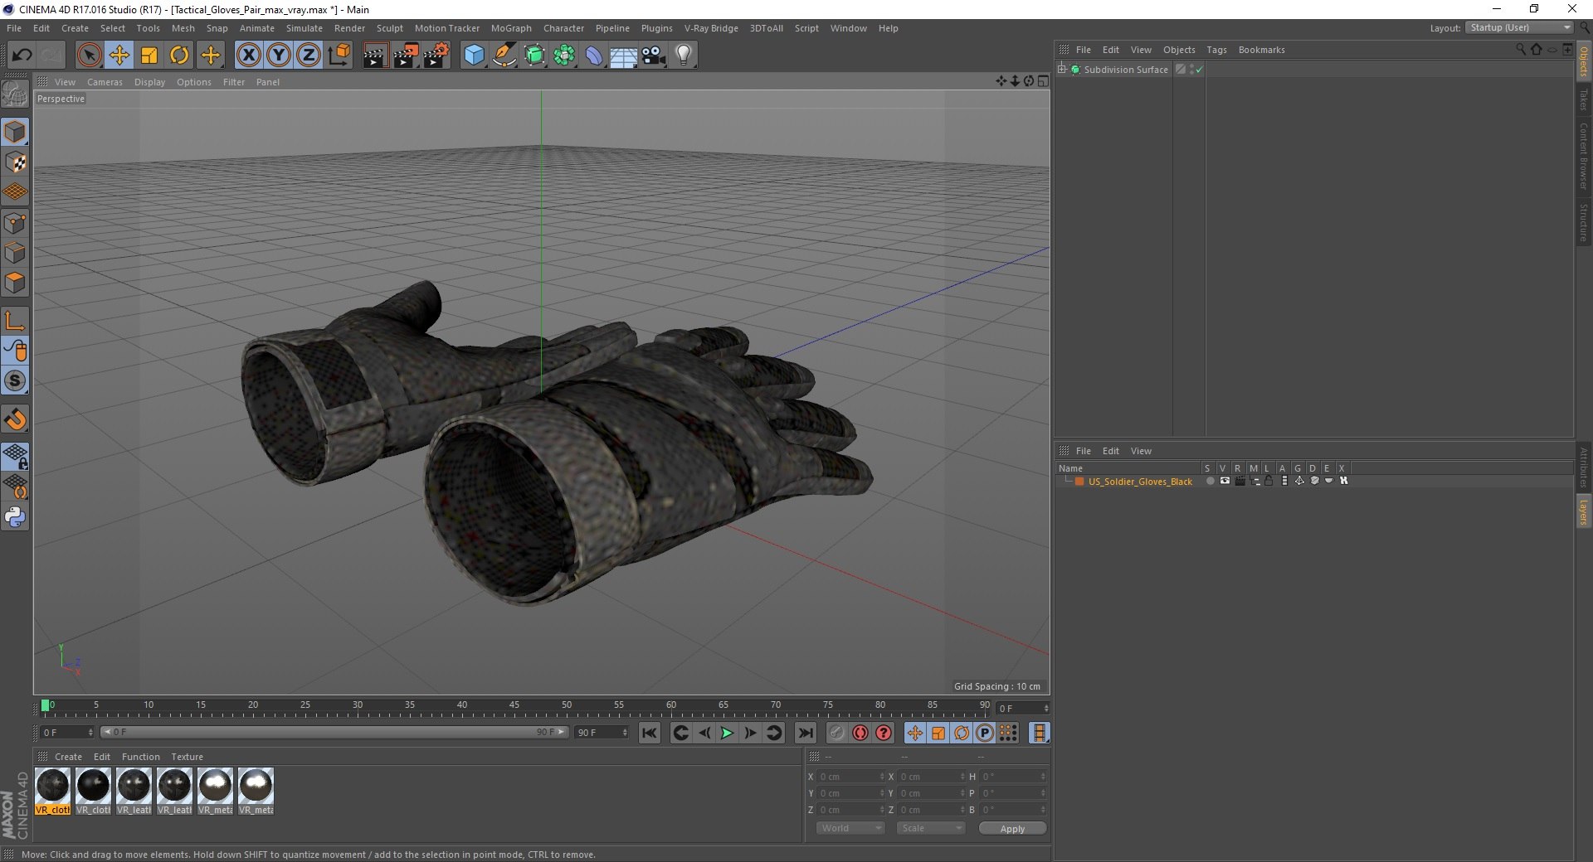Open the Layout Startup dropdown

pos(1519,27)
